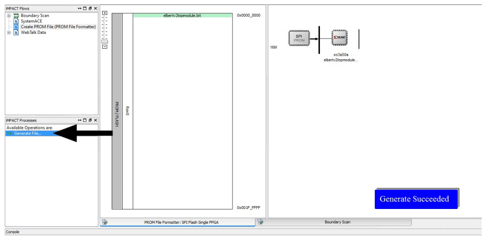This screenshot has width=486, height=240.
Task: Click the zoom out minus button
Action: (105, 47)
